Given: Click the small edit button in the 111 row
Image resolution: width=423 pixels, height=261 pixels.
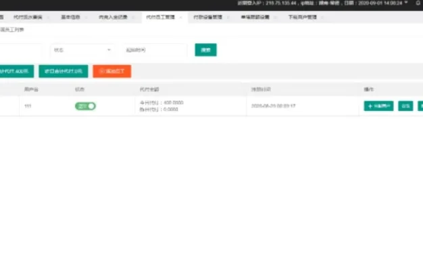Looking at the screenshot, I should tap(405, 106).
